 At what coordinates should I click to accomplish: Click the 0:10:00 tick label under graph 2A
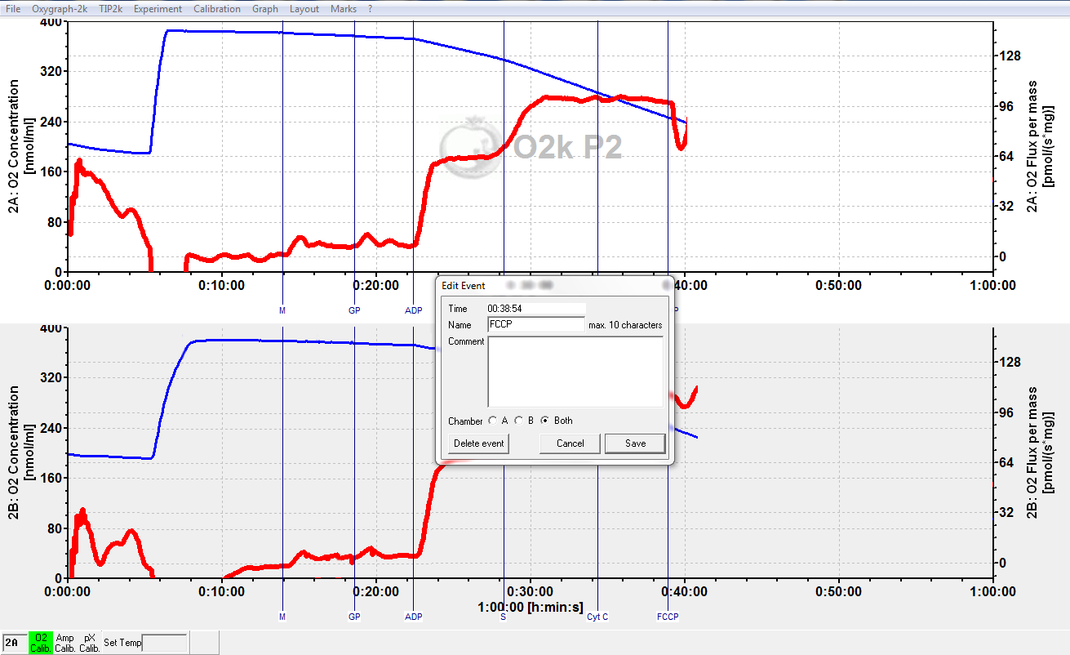tap(222, 286)
